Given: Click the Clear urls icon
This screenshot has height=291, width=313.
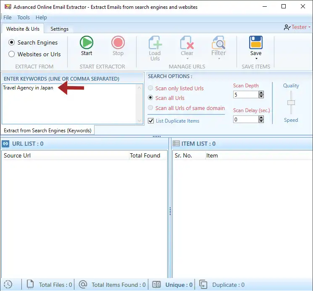Looking at the screenshot, I should click(187, 42).
